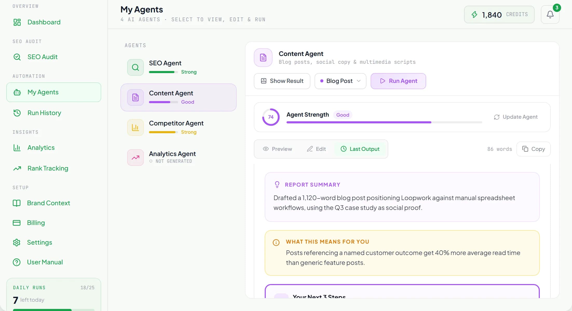Select the Last Output tab
The image size is (572, 311).
click(x=360, y=149)
